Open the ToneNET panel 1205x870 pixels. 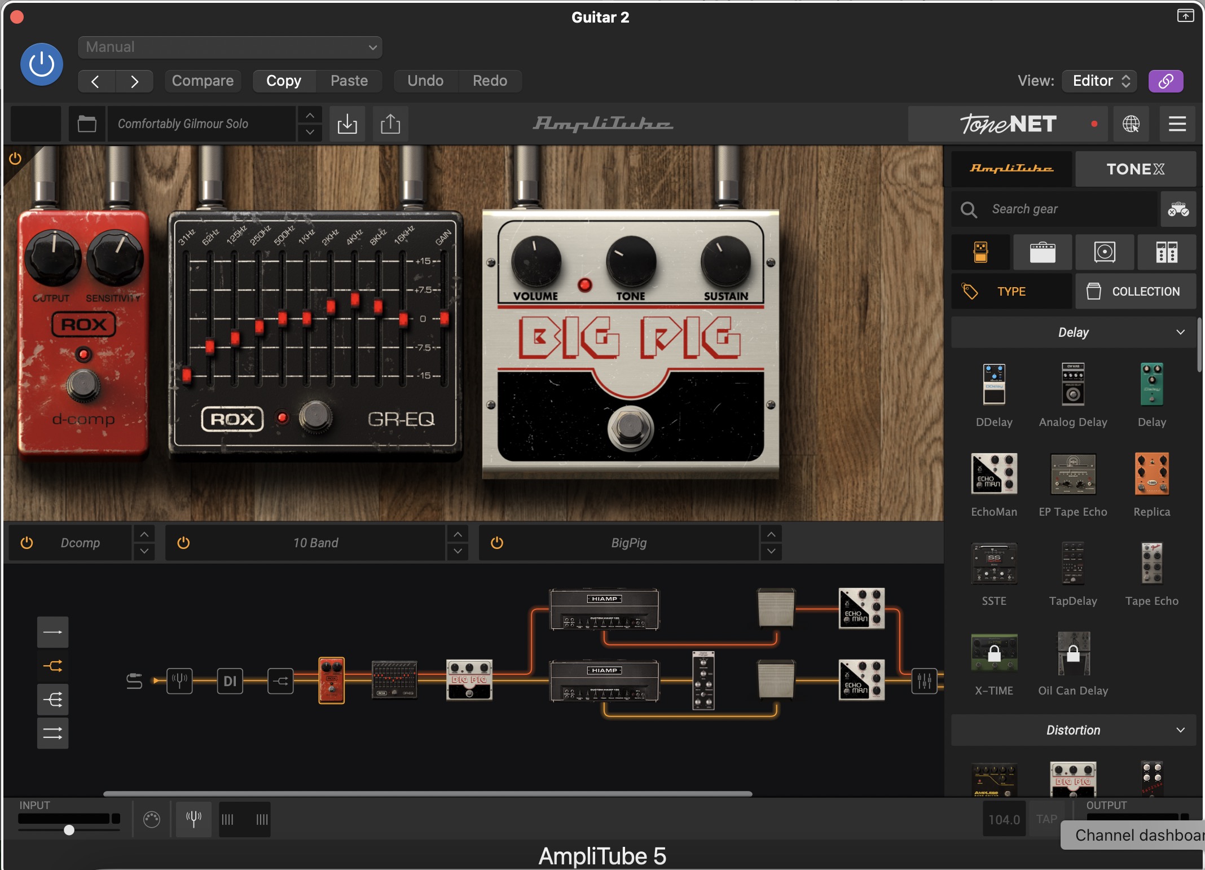[x=1008, y=124]
